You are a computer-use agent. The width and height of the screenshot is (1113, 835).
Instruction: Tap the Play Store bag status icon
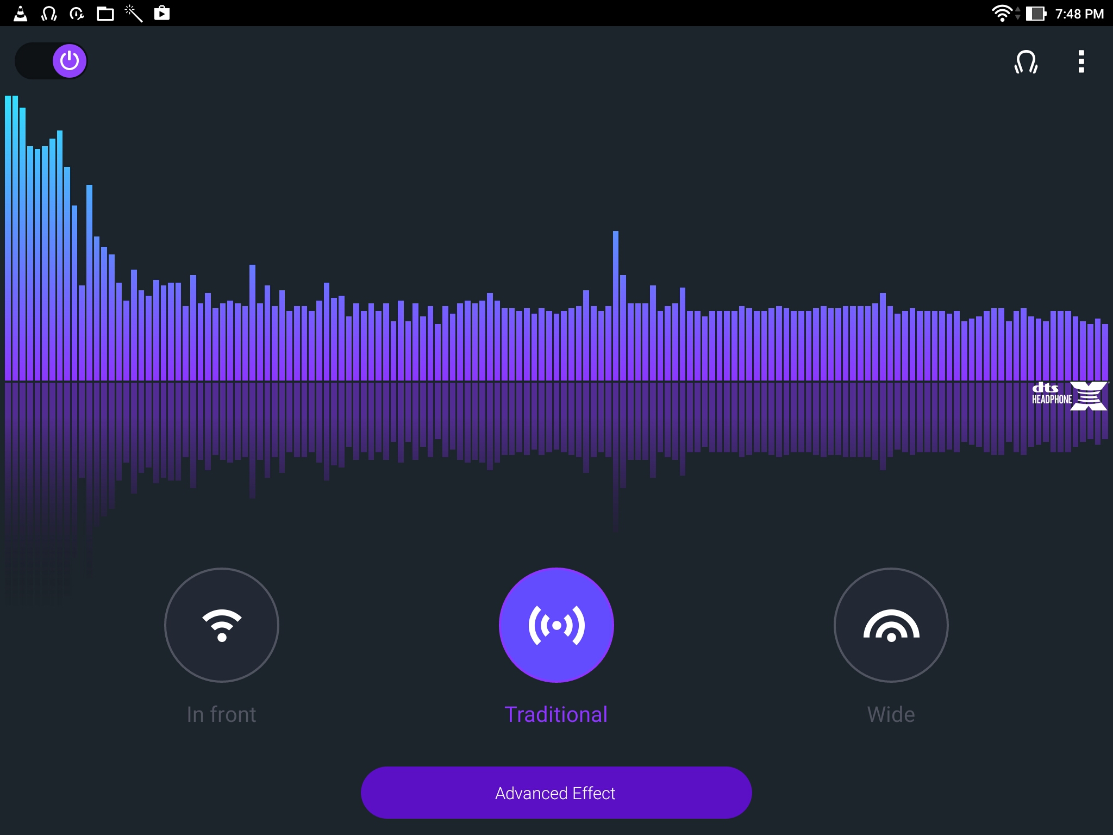coord(162,14)
